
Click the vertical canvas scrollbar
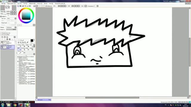190,52
